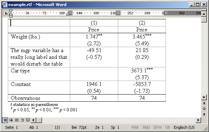209x132 pixels.
Task: Click vertical scrollbar down arrow
Action: (x=204, y=97)
